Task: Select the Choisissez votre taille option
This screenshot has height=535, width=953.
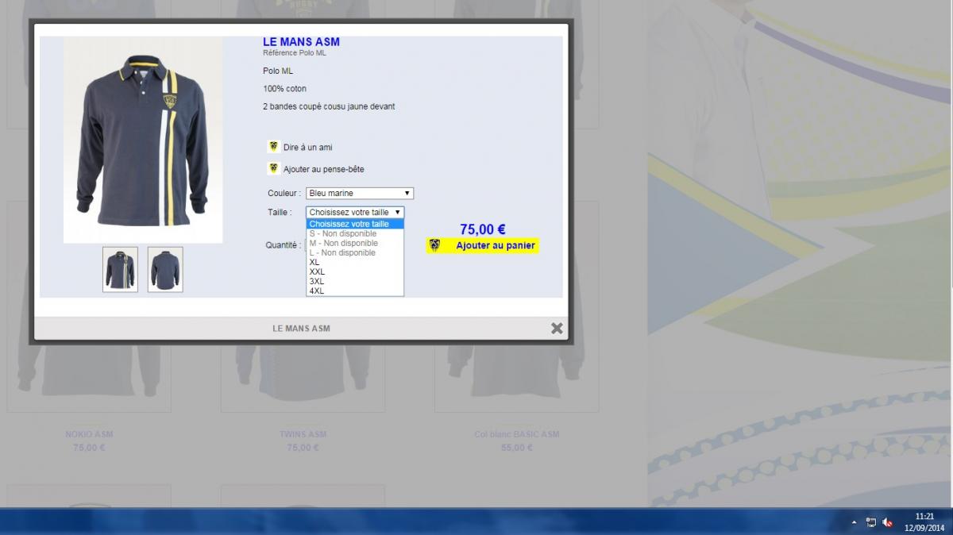Action: coord(355,224)
